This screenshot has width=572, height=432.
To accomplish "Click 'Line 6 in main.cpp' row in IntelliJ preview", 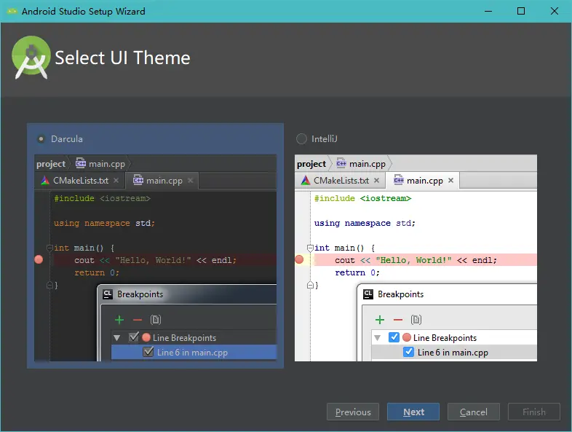I will coord(454,353).
